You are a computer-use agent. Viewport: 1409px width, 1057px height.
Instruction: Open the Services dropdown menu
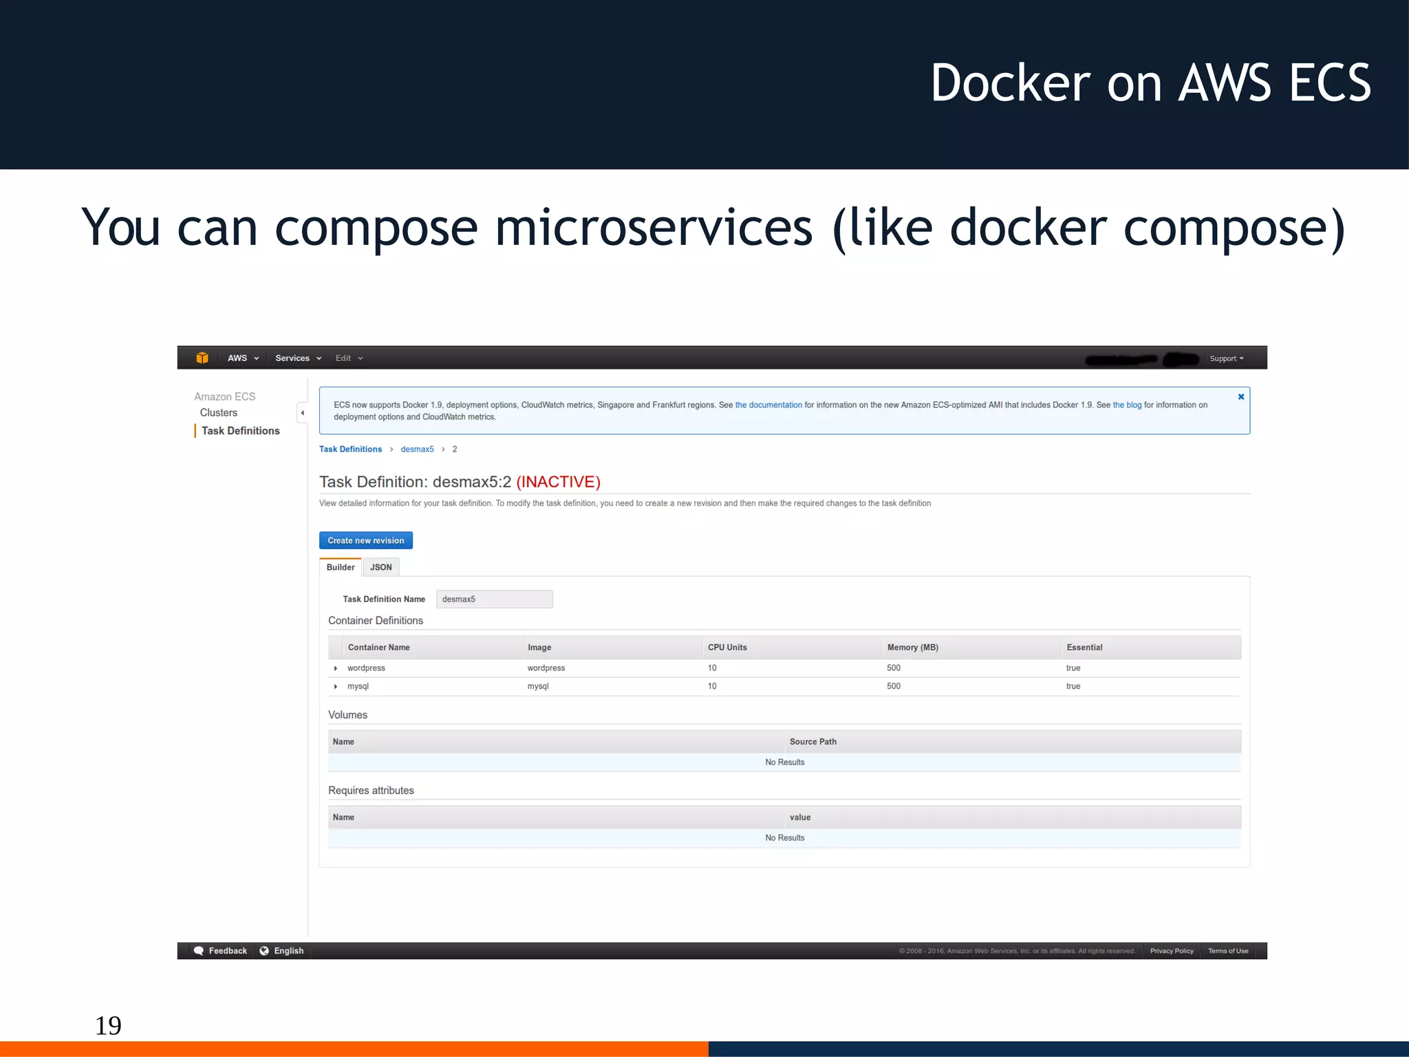point(298,358)
